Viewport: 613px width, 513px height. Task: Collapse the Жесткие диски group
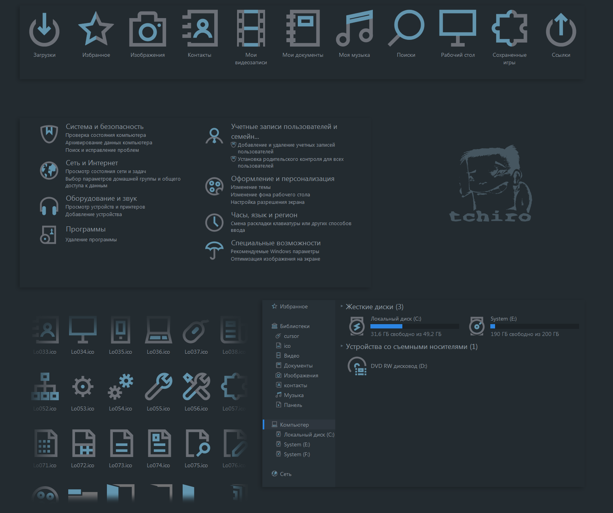pyautogui.click(x=342, y=306)
